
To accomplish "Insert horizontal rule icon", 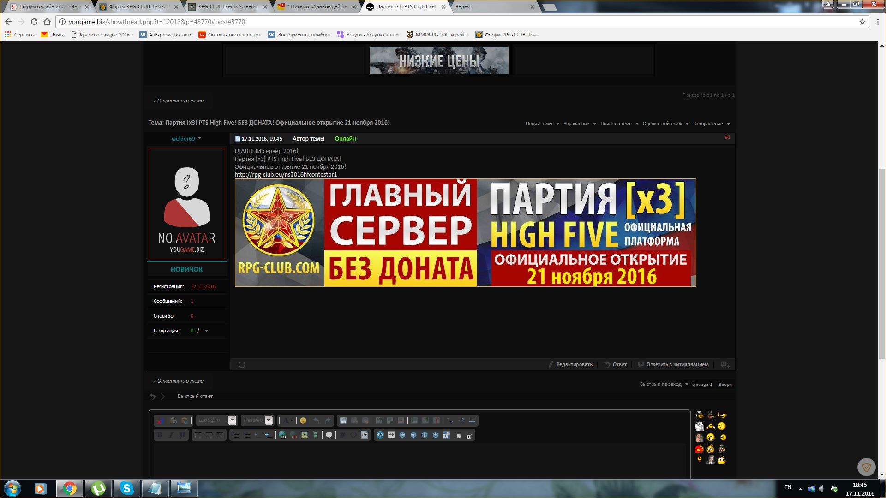I will click(x=472, y=421).
